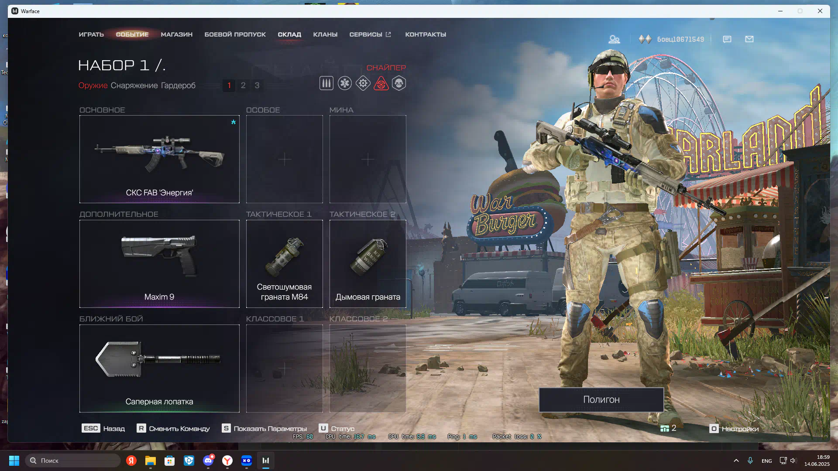Viewport: 838px width, 471px height.
Task: Add item to empty МИНА slot
Action: (368, 159)
